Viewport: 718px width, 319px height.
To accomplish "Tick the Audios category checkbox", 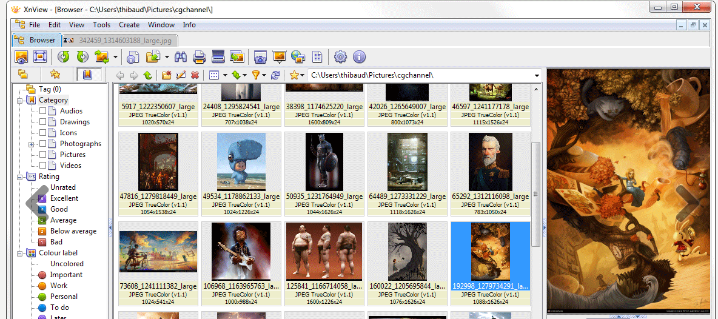I will (x=42, y=111).
